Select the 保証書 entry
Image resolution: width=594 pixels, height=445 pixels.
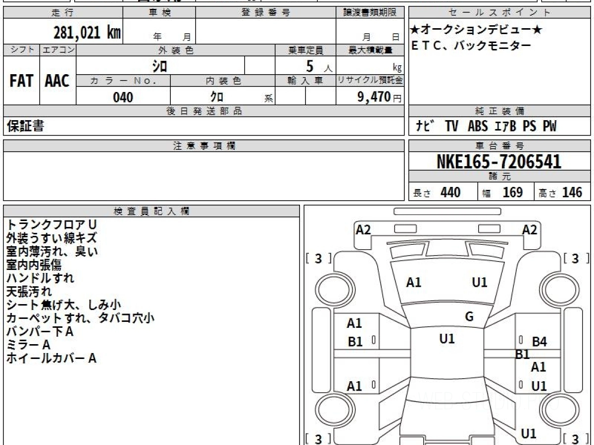pos(25,126)
